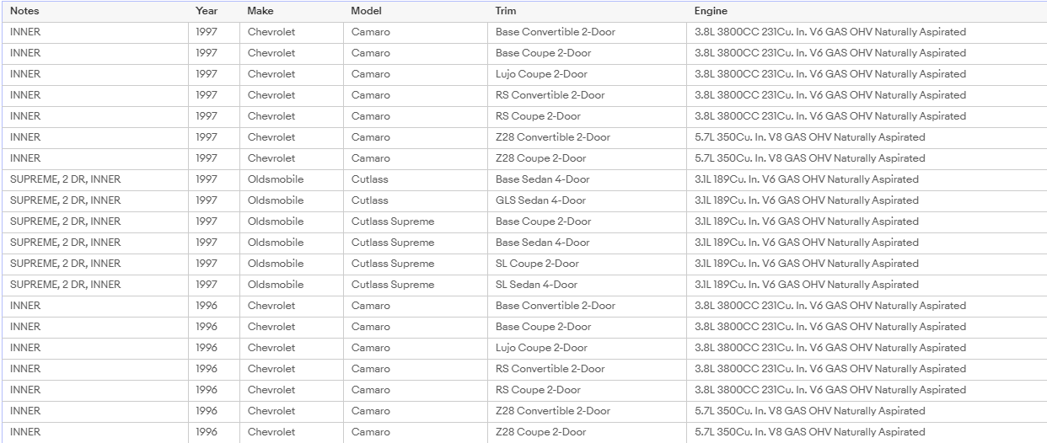Click the Make column header

(x=292, y=11)
